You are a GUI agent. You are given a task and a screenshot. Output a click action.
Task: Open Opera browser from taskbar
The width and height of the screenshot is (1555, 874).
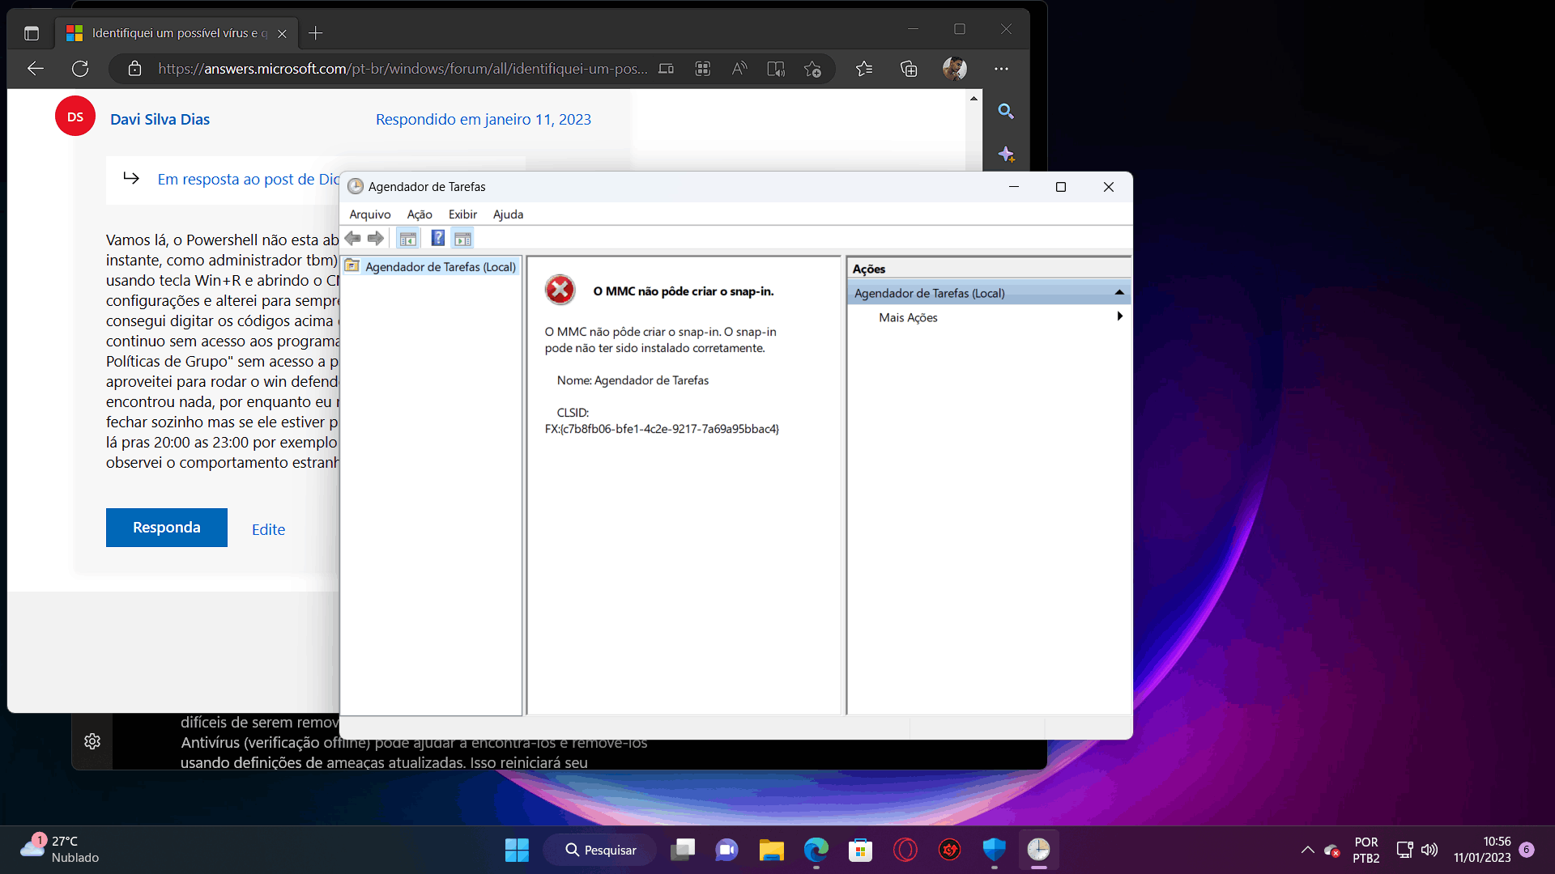tap(905, 850)
